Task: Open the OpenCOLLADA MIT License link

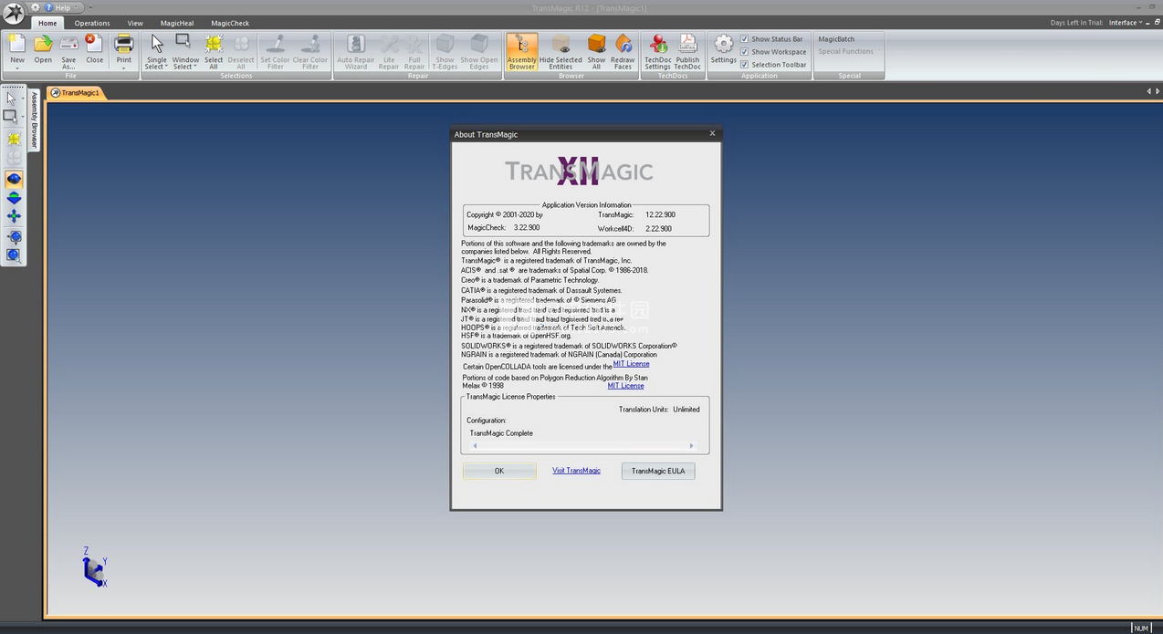Action: point(631,364)
